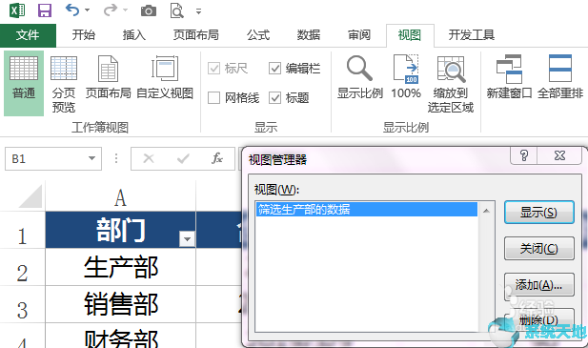Select the view 筛选生产部的数据 in list
The image size is (588, 348).
coord(367,209)
